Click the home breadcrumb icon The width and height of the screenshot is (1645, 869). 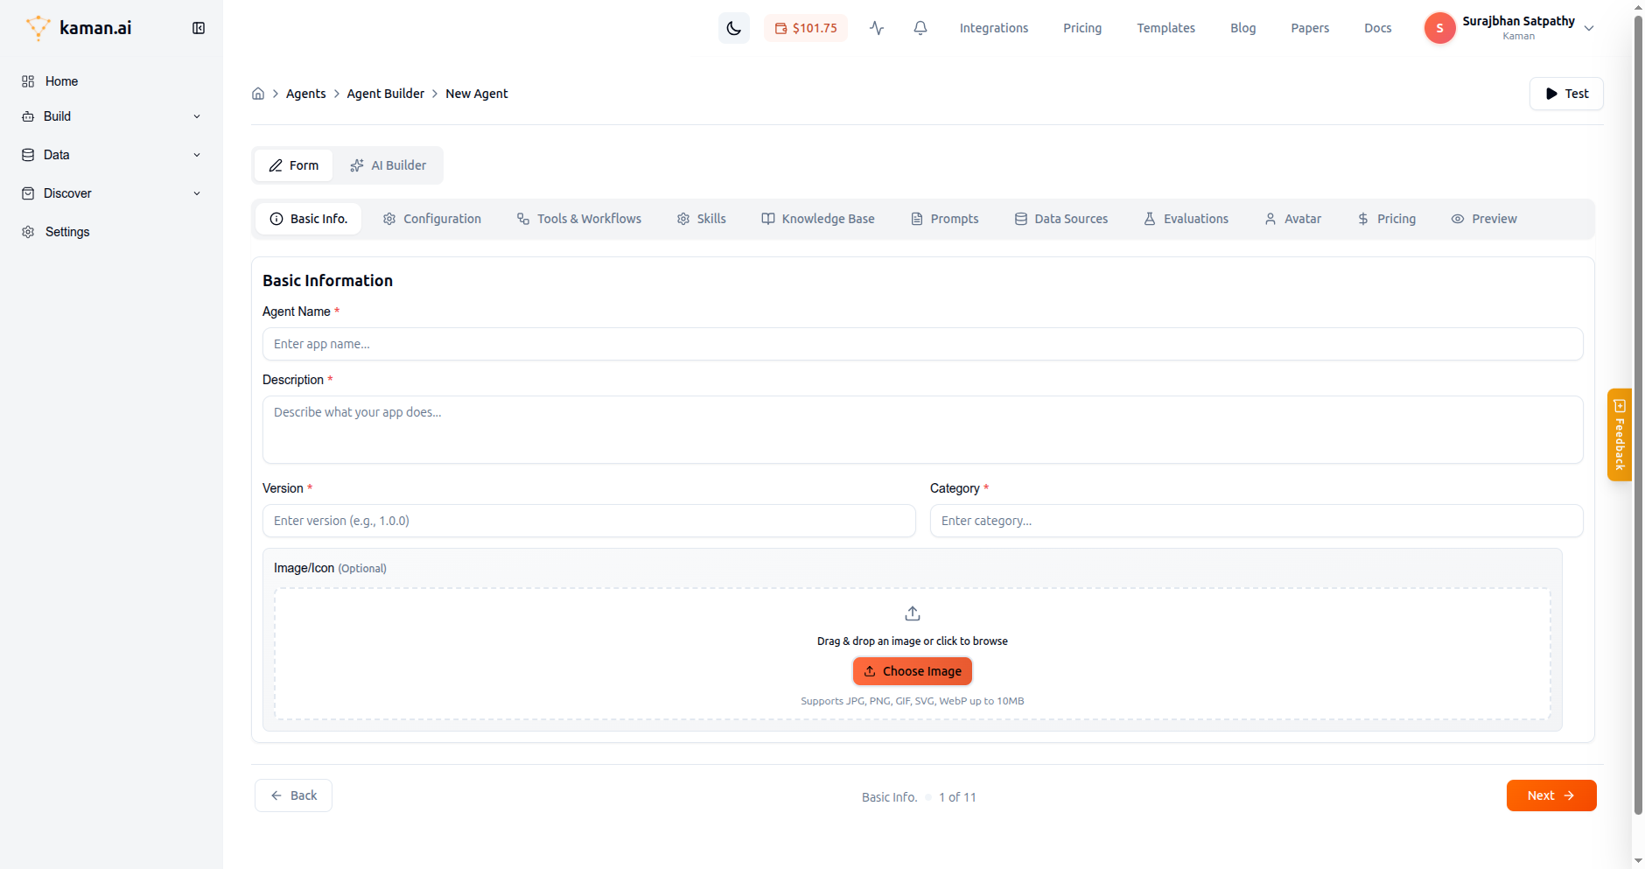(x=258, y=94)
